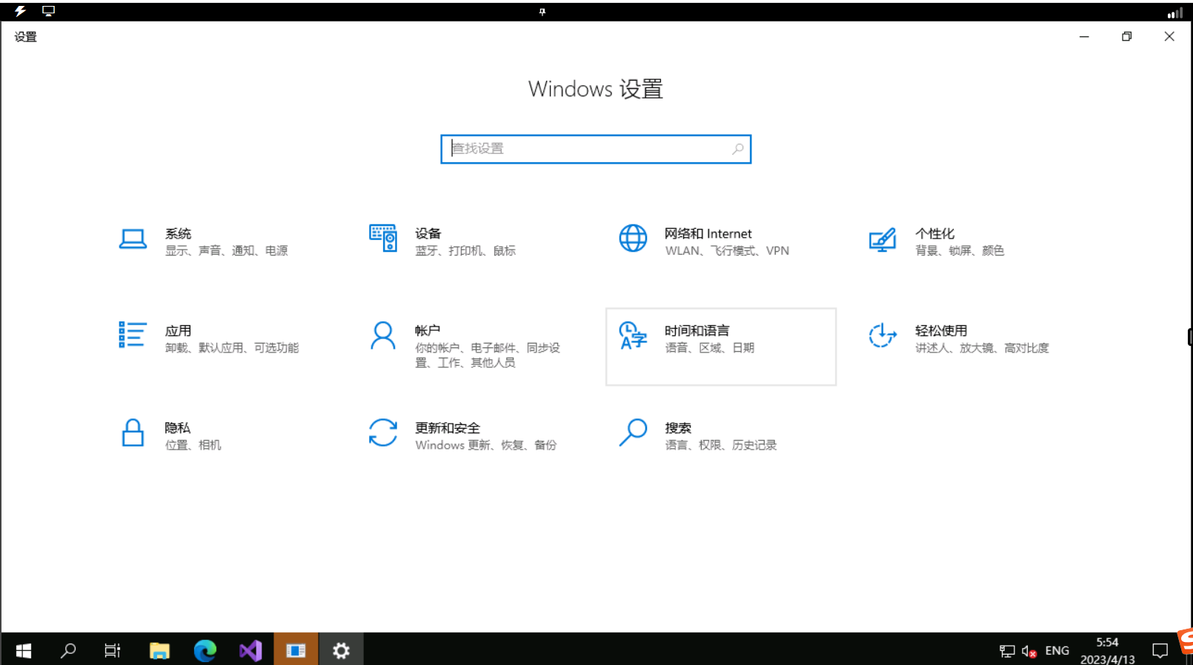This screenshot has height=665, width=1193.
Task: Switch to the orange taskbar app
Action: pos(296,650)
